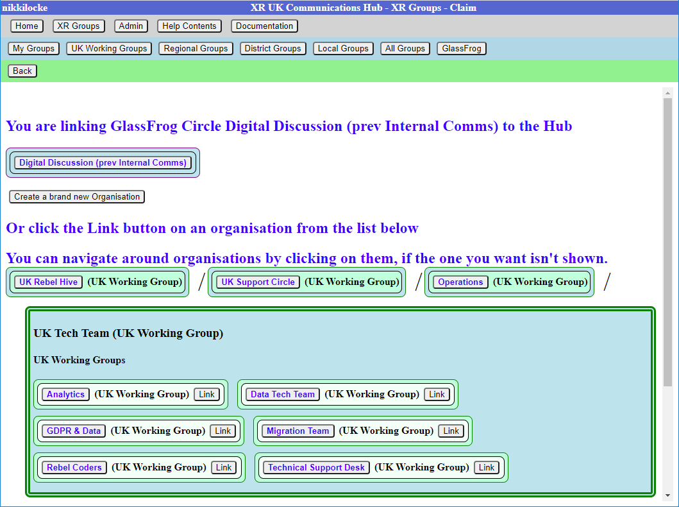Open Digital Discussion (prev Internal Comms) circle
This screenshot has width=679, height=507.
pyautogui.click(x=103, y=162)
